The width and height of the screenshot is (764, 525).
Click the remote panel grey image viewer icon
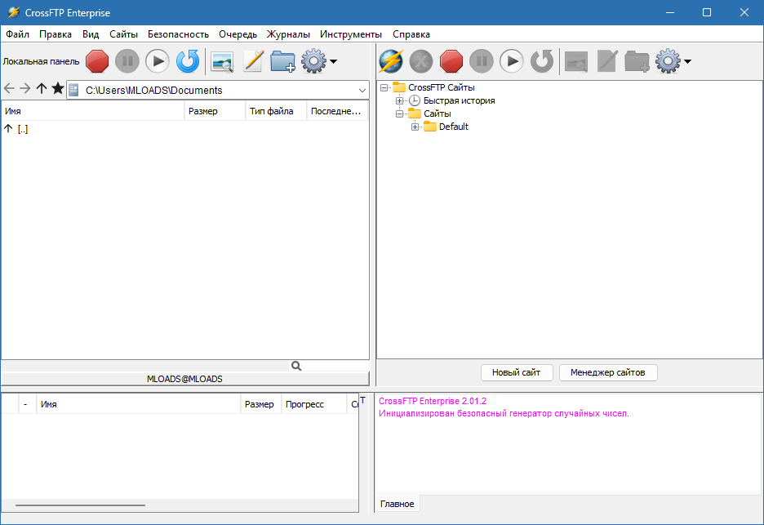click(576, 62)
